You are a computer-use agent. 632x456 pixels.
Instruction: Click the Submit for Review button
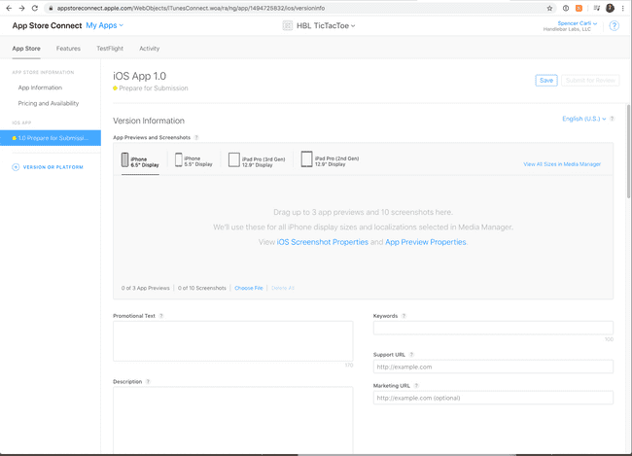(x=590, y=81)
